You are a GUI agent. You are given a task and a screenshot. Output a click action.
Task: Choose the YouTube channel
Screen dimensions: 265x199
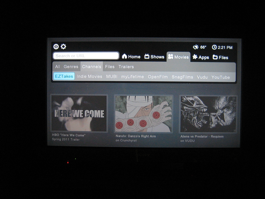click(220, 77)
